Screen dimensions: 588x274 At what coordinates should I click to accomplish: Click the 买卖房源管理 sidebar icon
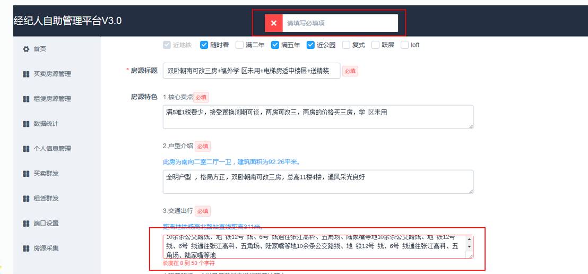25,74
